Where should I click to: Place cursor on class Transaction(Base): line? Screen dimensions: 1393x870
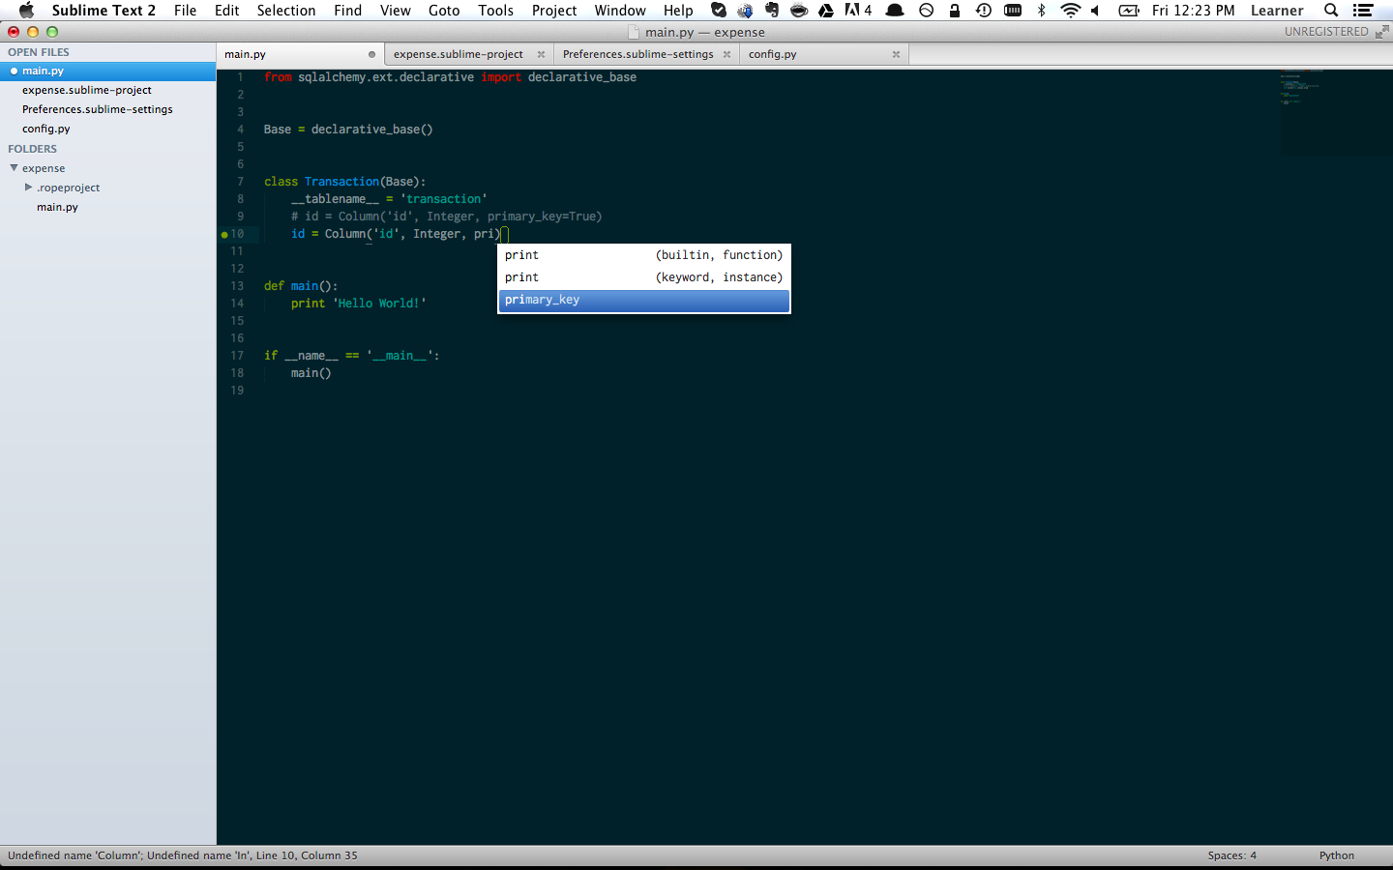pyautogui.click(x=344, y=182)
